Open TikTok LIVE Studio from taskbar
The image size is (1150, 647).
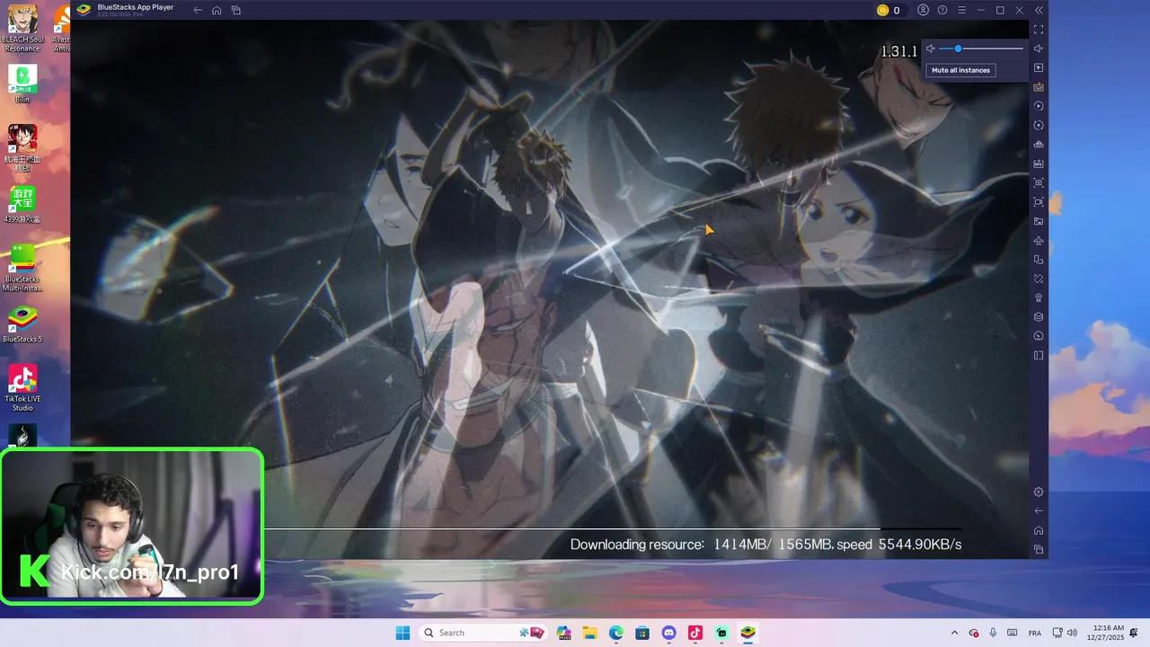click(695, 633)
